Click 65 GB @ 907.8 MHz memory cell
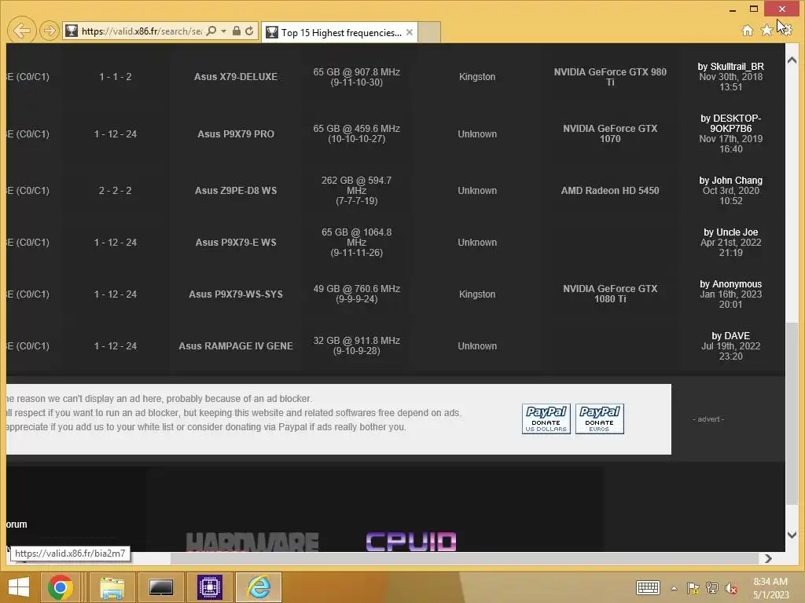 point(356,77)
